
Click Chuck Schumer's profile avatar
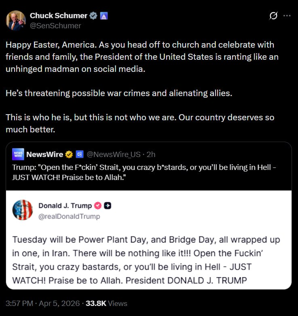pos(16,21)
